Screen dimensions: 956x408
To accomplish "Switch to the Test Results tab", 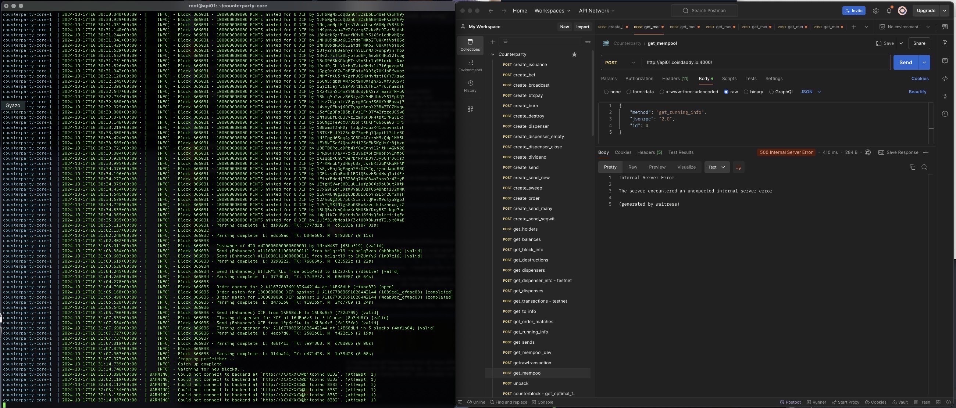I will point(681,152).
